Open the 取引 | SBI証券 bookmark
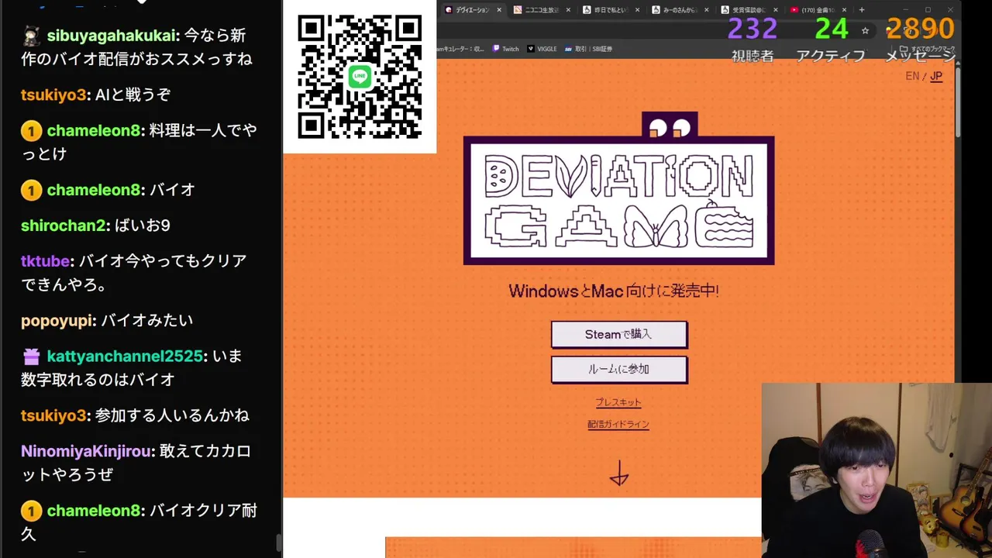Image resolution: width=992 pixels, height=558 pixels. [x=588, y=49]
